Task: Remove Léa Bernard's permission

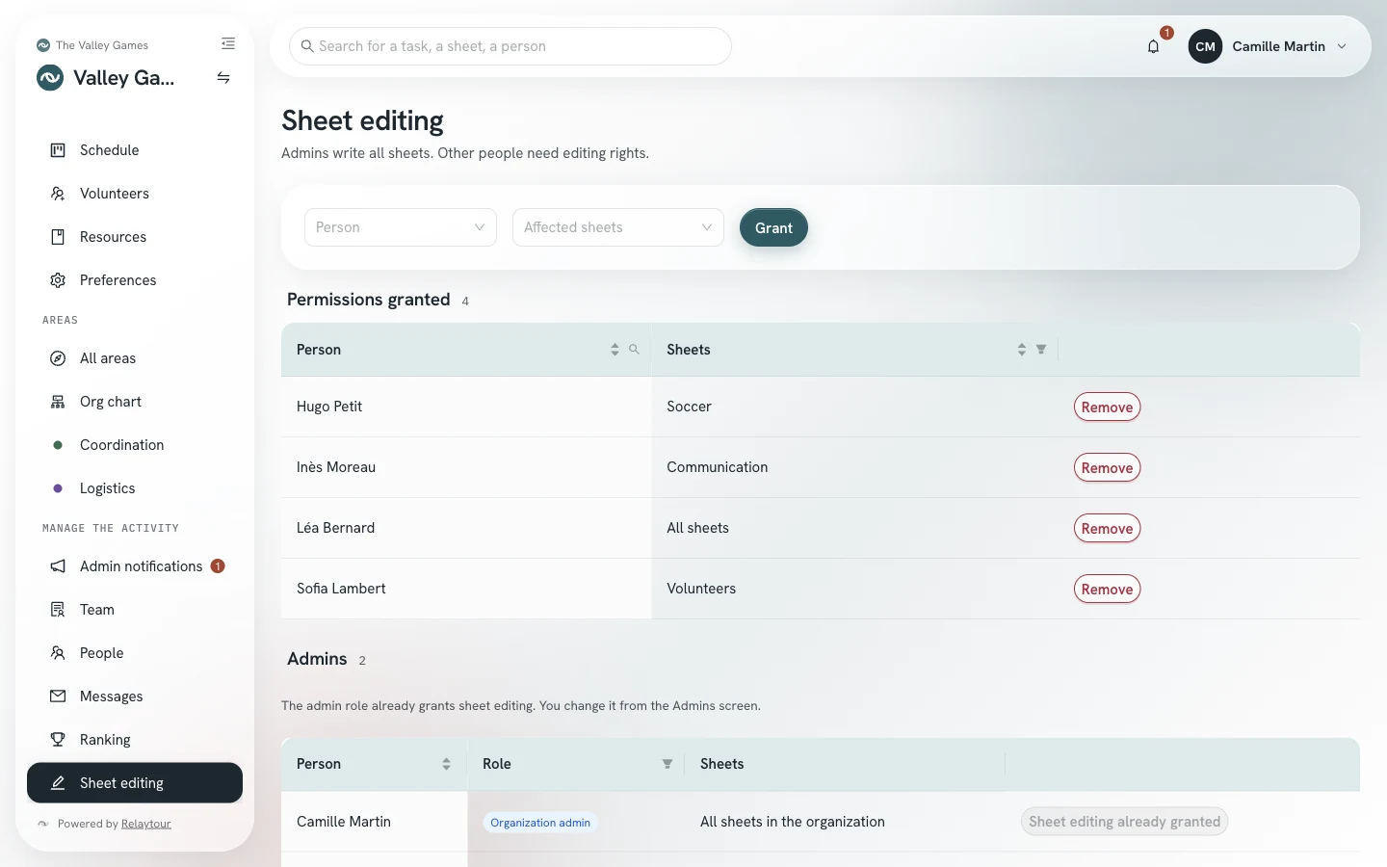Action: 1107,528
